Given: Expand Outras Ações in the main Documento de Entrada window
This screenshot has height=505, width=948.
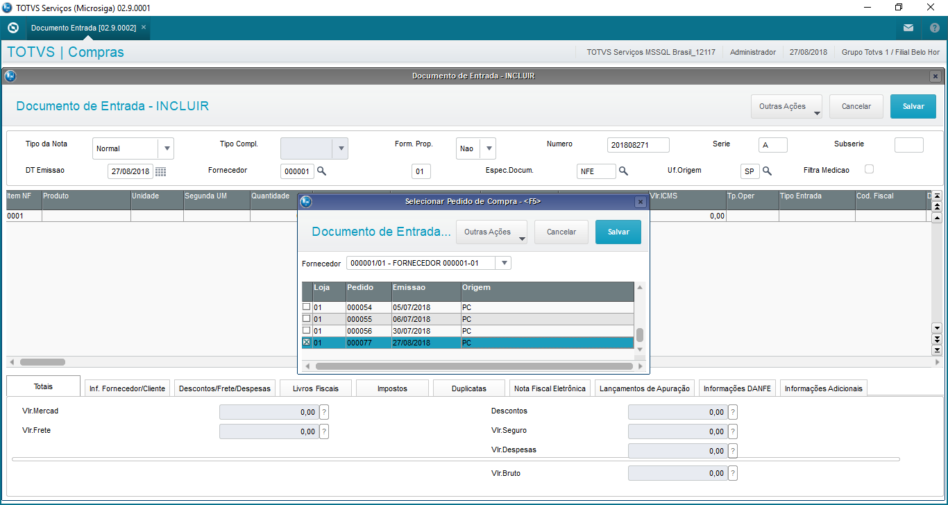Looking at the screenshot, I should 786,107.
